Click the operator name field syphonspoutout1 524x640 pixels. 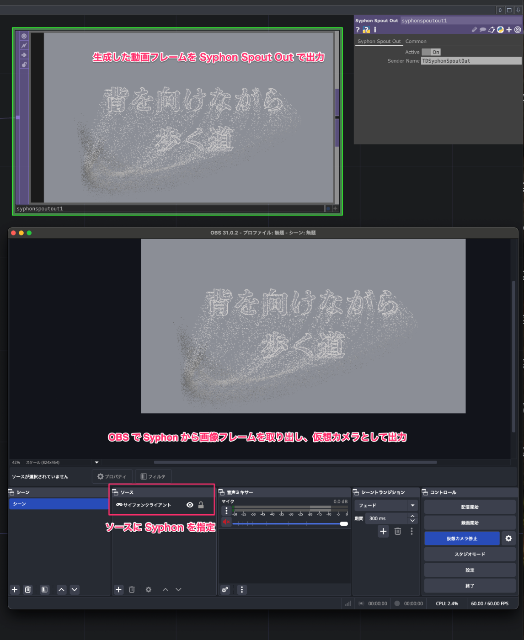[461, 21]
